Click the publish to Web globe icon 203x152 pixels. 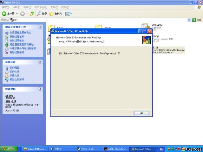[7, 45]
